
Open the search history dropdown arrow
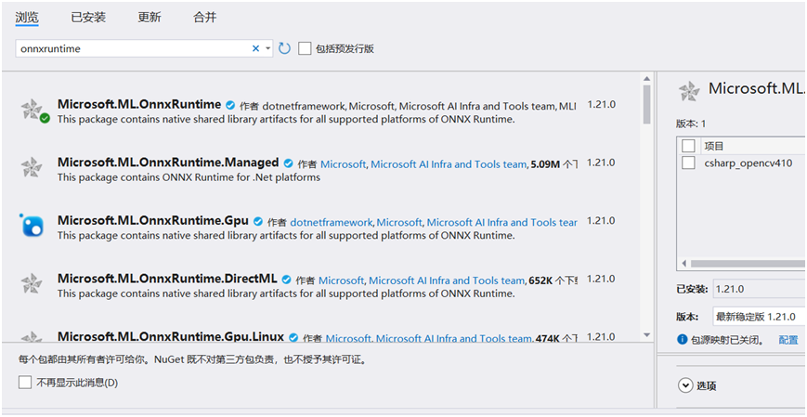tap(268, 48)
